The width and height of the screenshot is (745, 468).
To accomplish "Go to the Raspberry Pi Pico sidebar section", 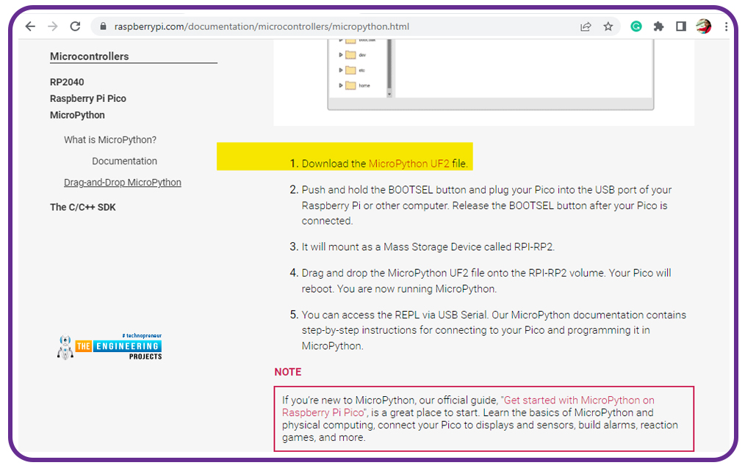I will tap(88, 98).
